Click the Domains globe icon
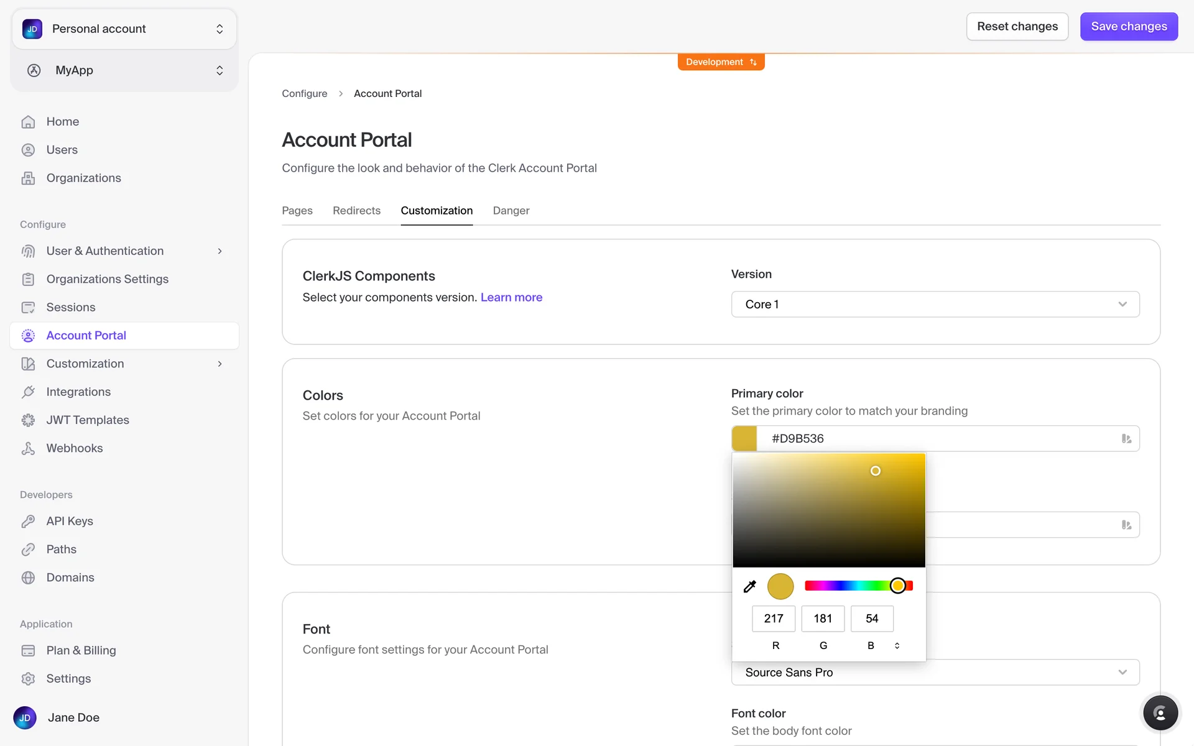Screen dimensions: 1194x746 (28, 578)
